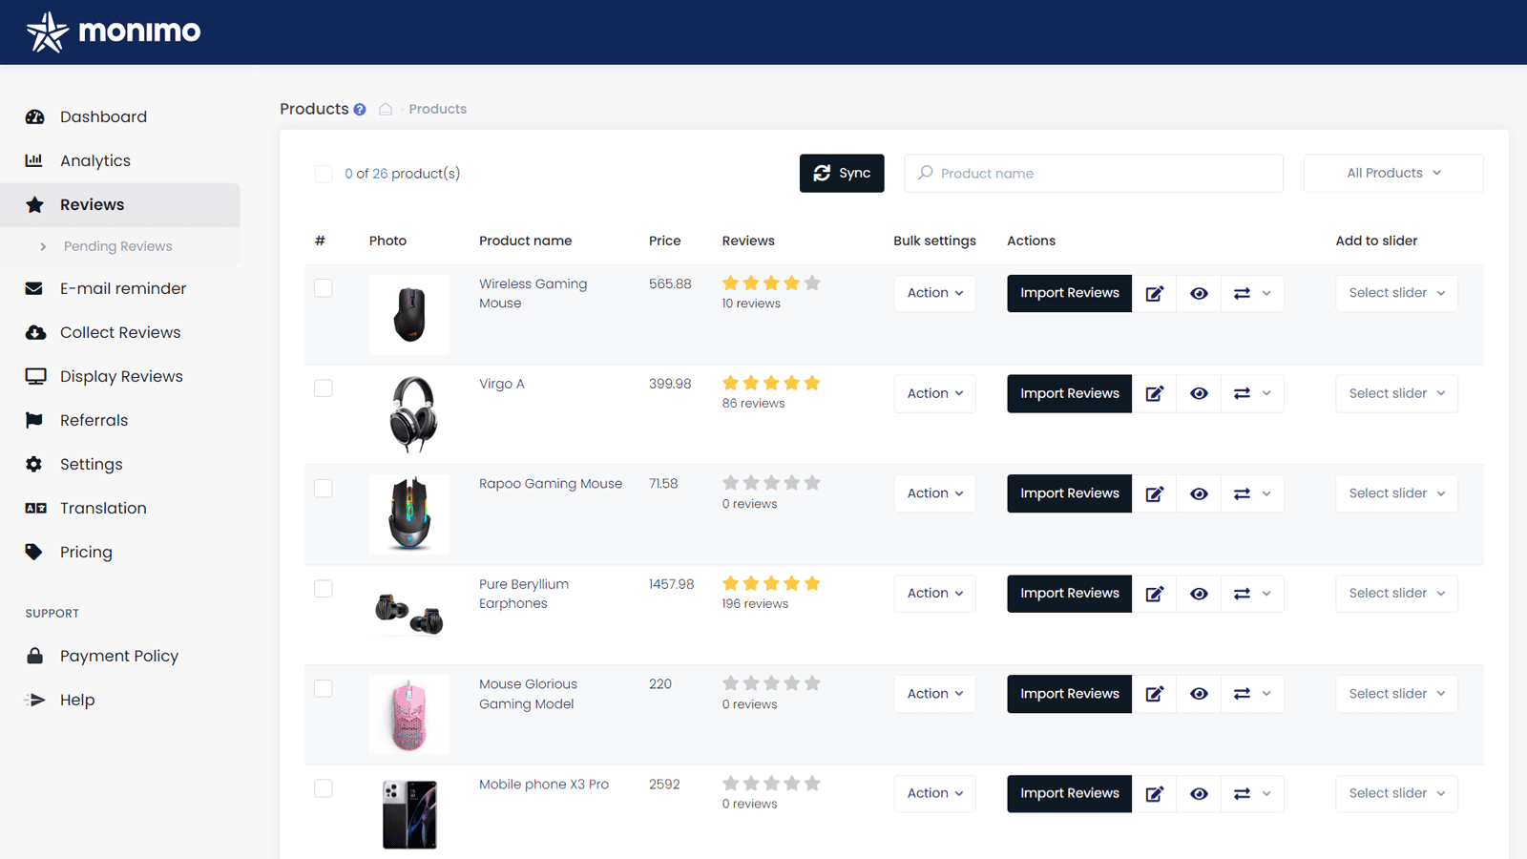Click the Products breadcrumb link
The image size is (1527, 859).
(x=437, y=109)
